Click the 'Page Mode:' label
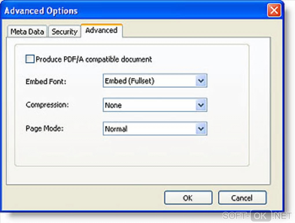This screenshot has height=223, width=295. [x=45, y=129]
